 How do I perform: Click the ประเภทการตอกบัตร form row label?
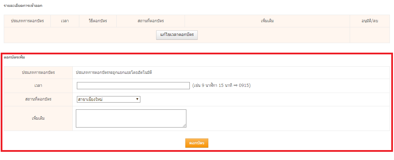click(38, 72)
